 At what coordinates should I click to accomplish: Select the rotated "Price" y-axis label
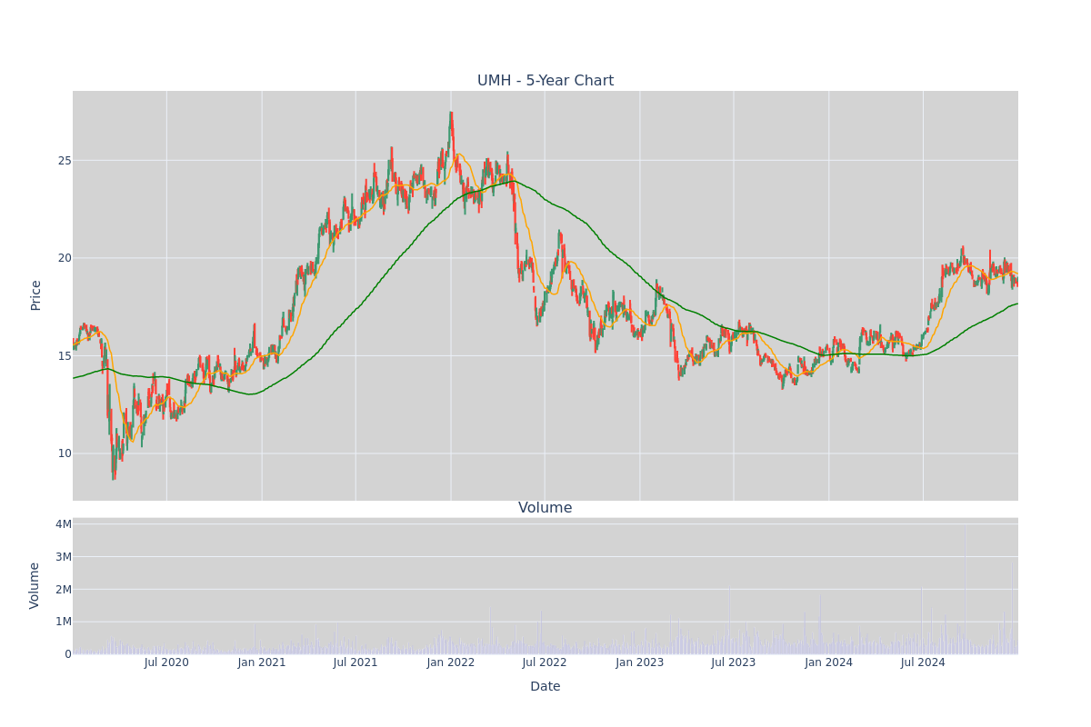pyautogui.click(x=36, y=295)
